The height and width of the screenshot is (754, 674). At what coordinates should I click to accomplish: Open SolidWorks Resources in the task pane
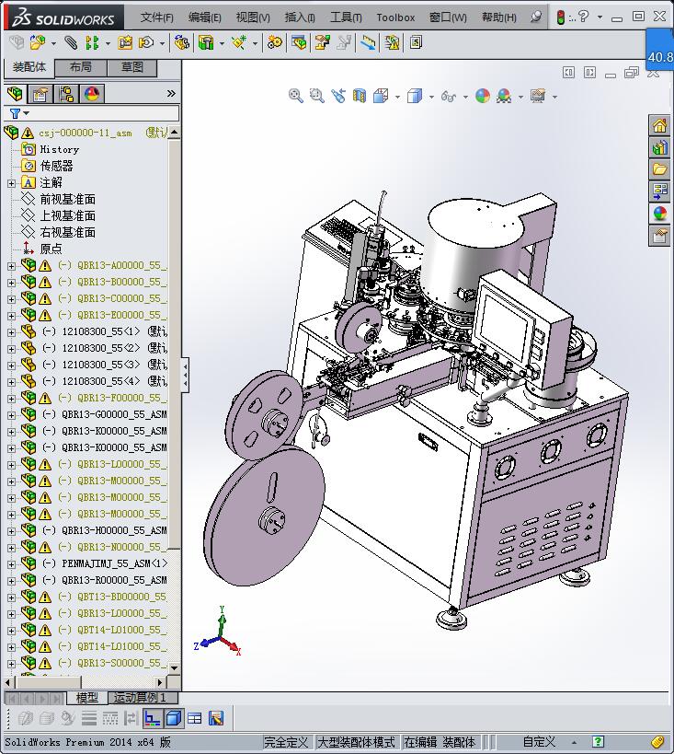pyautogui.click(x=659, y=126)
